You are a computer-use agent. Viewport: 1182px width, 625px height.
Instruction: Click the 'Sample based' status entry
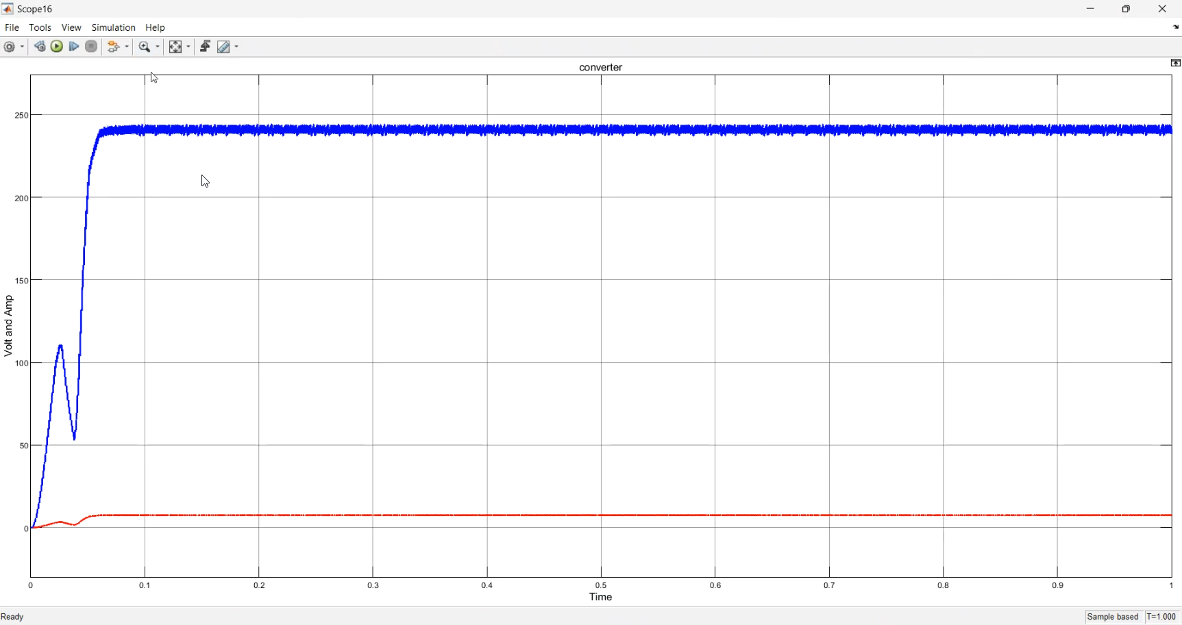point(1113,617)
